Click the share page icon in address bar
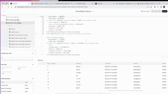This screenshot has width=168, height=94. tap(148, 7)
